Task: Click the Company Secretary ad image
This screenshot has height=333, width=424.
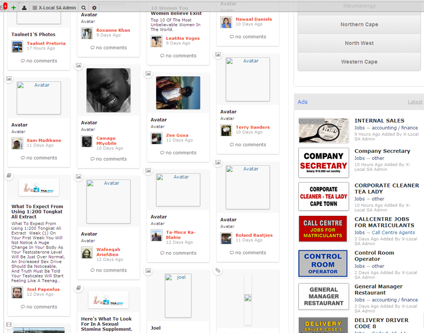Action: pyautogui.click(x=324, y=163)
